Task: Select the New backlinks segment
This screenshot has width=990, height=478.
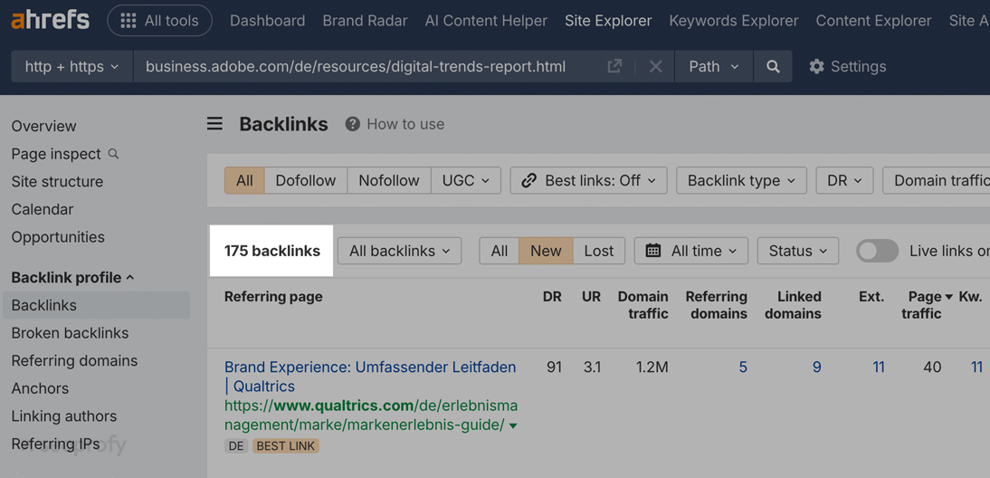Action: [x=546, y=251]
